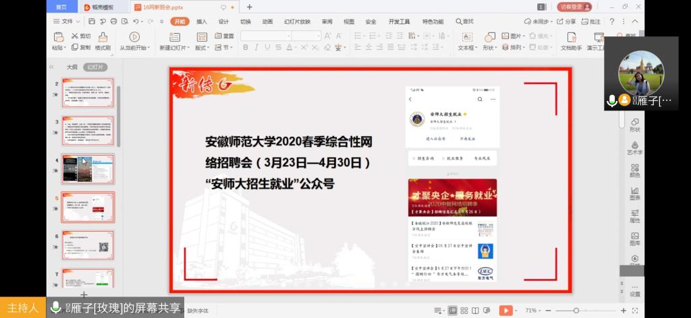Expand the 版式 layout dropdown
The image size is (691, 318).
[202, 48]
